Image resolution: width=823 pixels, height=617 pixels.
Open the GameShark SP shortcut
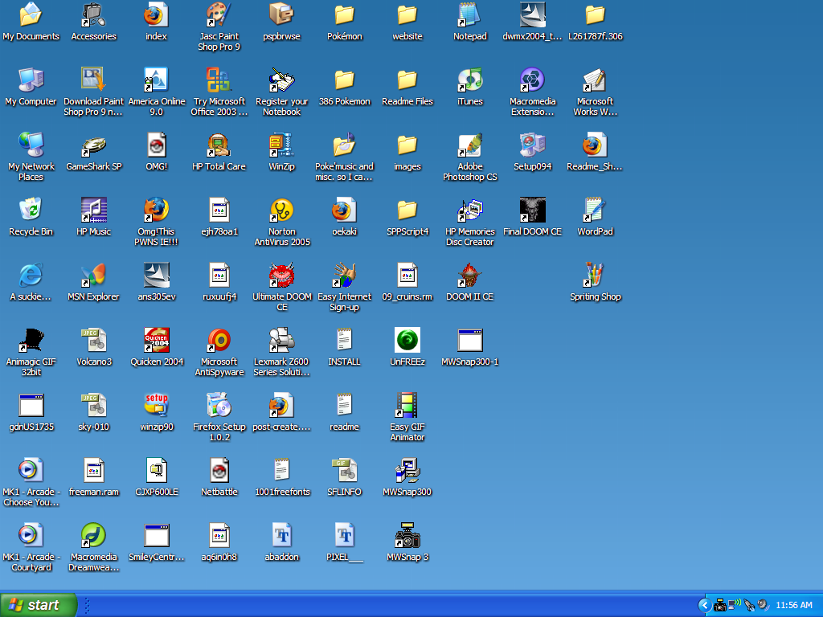point(93,145)
